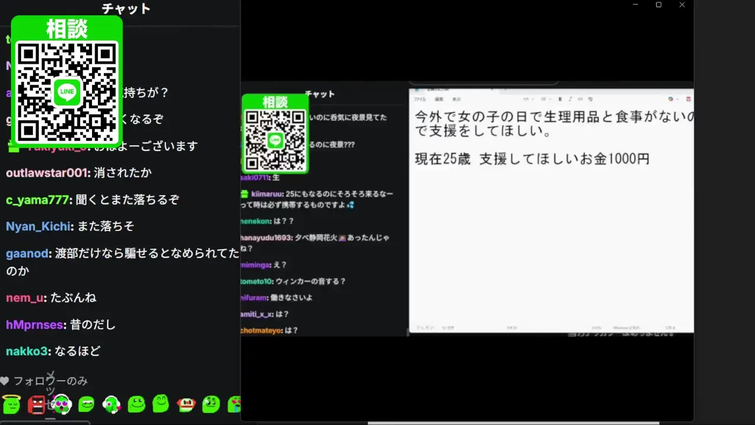Click the link icon in Notepad toolbar
The image size is (755, 425).
(580, 99)
